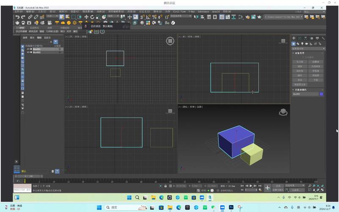Toggle visibility of Box002 in scene explorer
339x212 pixels.
pyautogui.click(x=28, y=52)
